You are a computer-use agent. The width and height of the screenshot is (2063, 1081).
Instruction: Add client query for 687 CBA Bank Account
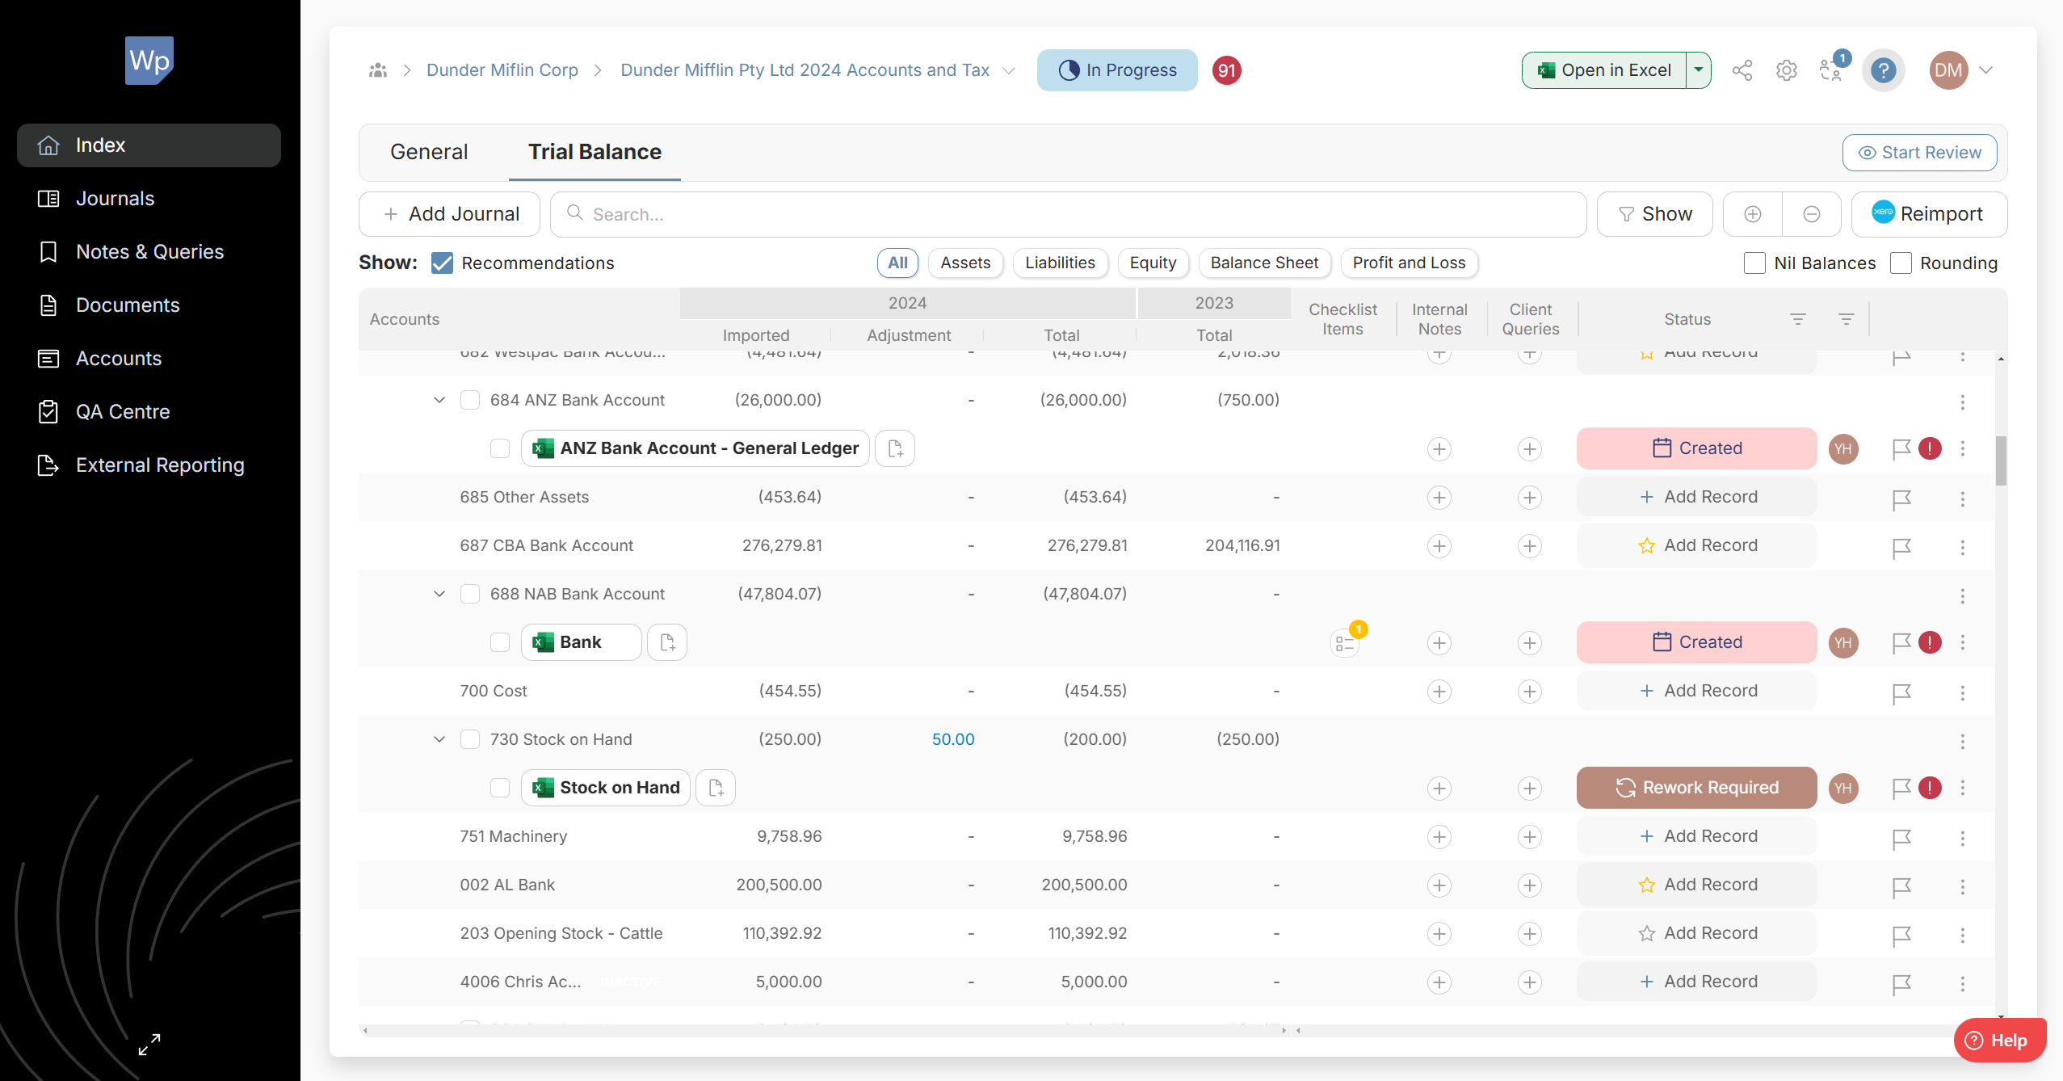point(1530,546)
